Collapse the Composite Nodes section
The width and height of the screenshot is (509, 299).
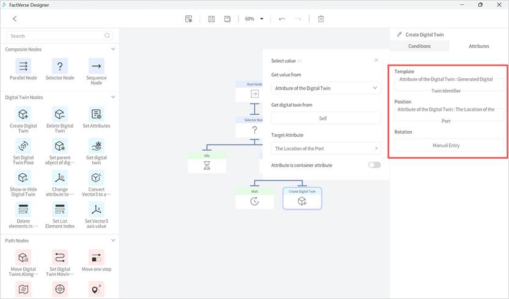click(113, 49)
